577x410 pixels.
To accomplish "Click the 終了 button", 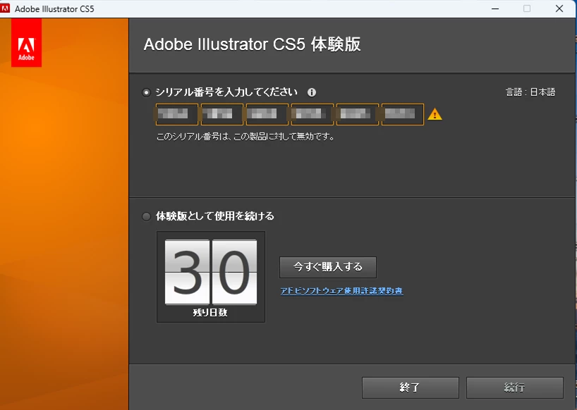I will (411, 387).
